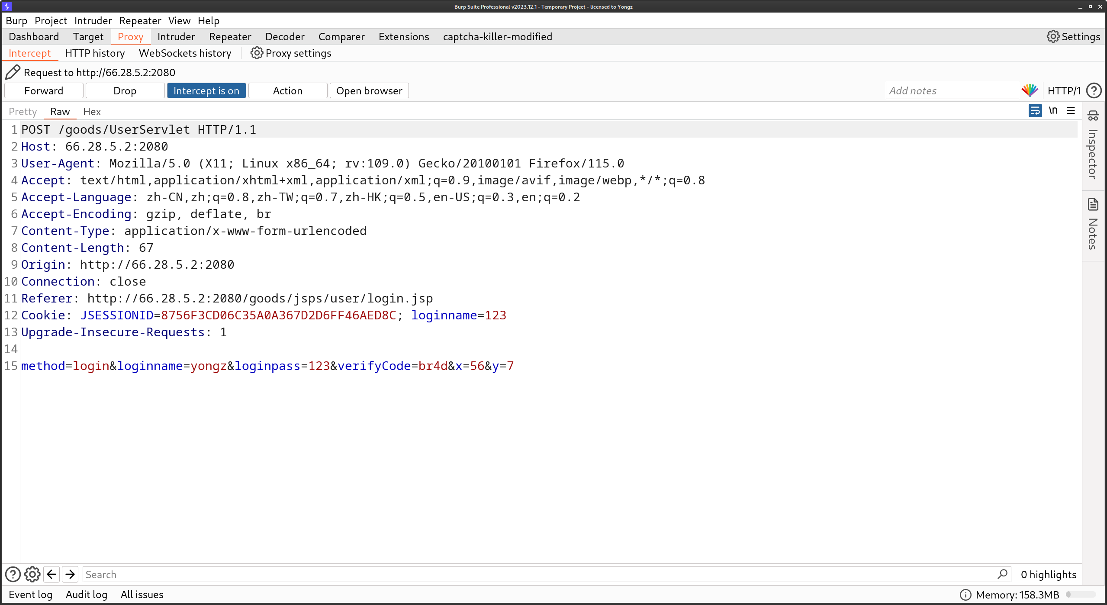Switch to the Pretty view tab
The image size is (1107, 605).
tap(23, 112)
